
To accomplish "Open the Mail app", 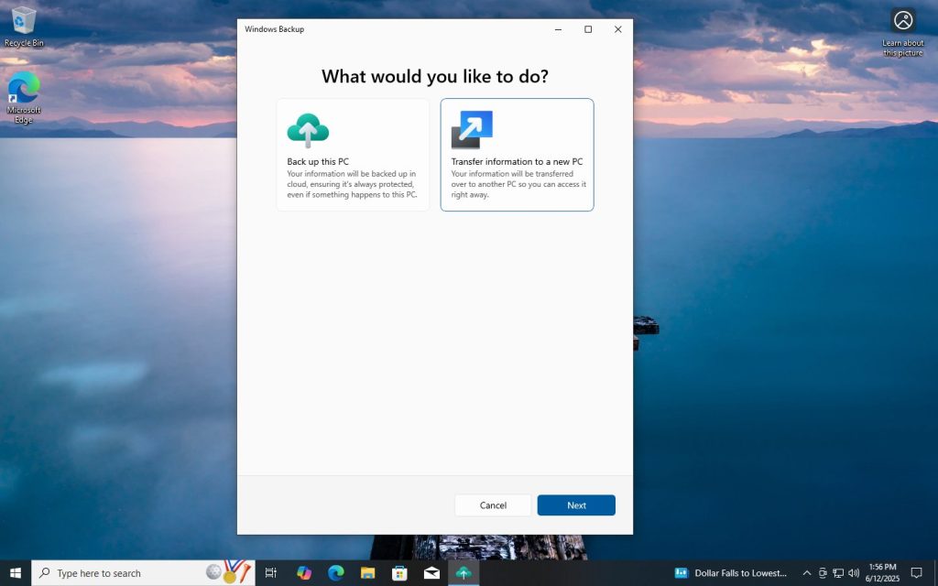I will click(431, 572).
